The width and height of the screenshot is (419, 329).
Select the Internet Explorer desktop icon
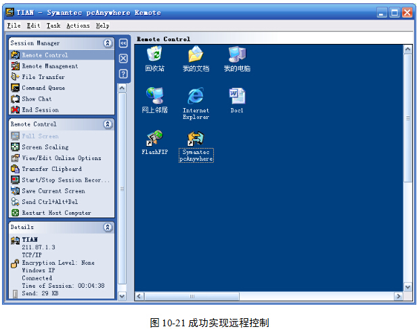pyautogui.click(x=196, y=103)
